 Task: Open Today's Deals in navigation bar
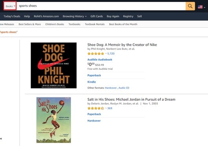click(12, 16)
